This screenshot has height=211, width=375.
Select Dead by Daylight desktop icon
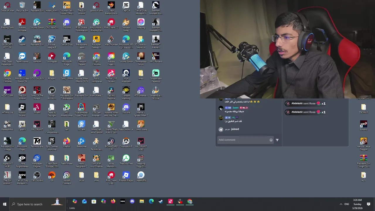pyautogui.click(x=52, y=110)
